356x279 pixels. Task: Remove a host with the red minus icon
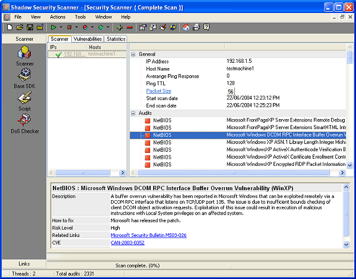click(x=129, y=28)
